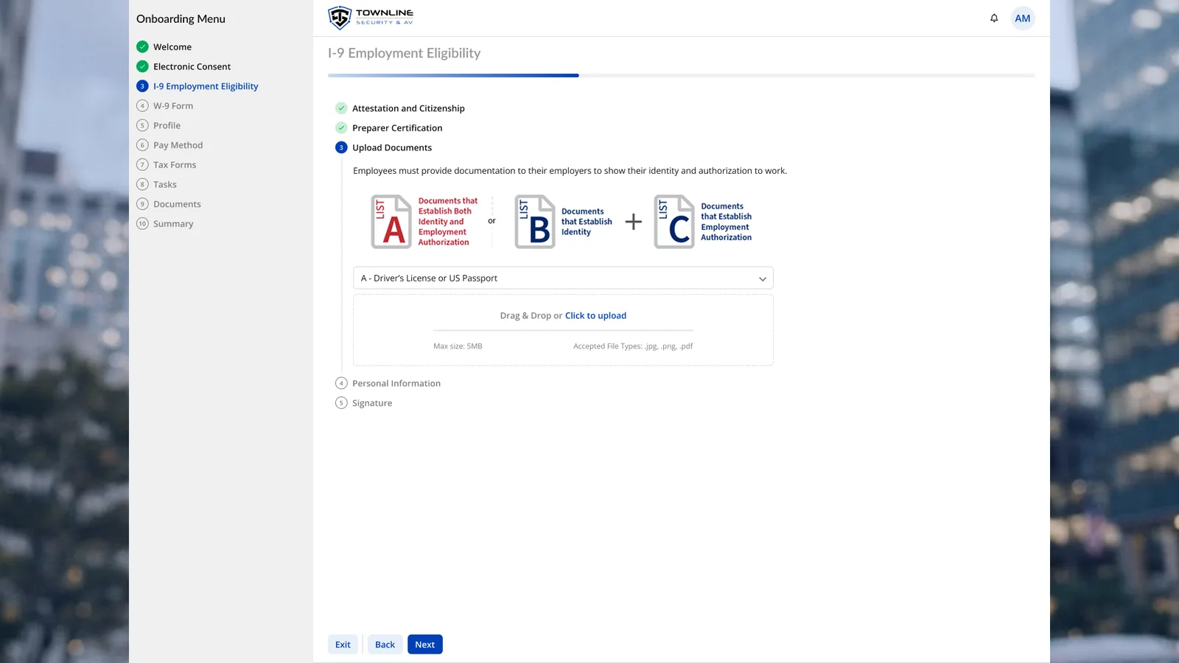Screen dimensions: 1179x663
Task: Open the Attestation and Citizenship step
Action: click(x=408, y=108)
